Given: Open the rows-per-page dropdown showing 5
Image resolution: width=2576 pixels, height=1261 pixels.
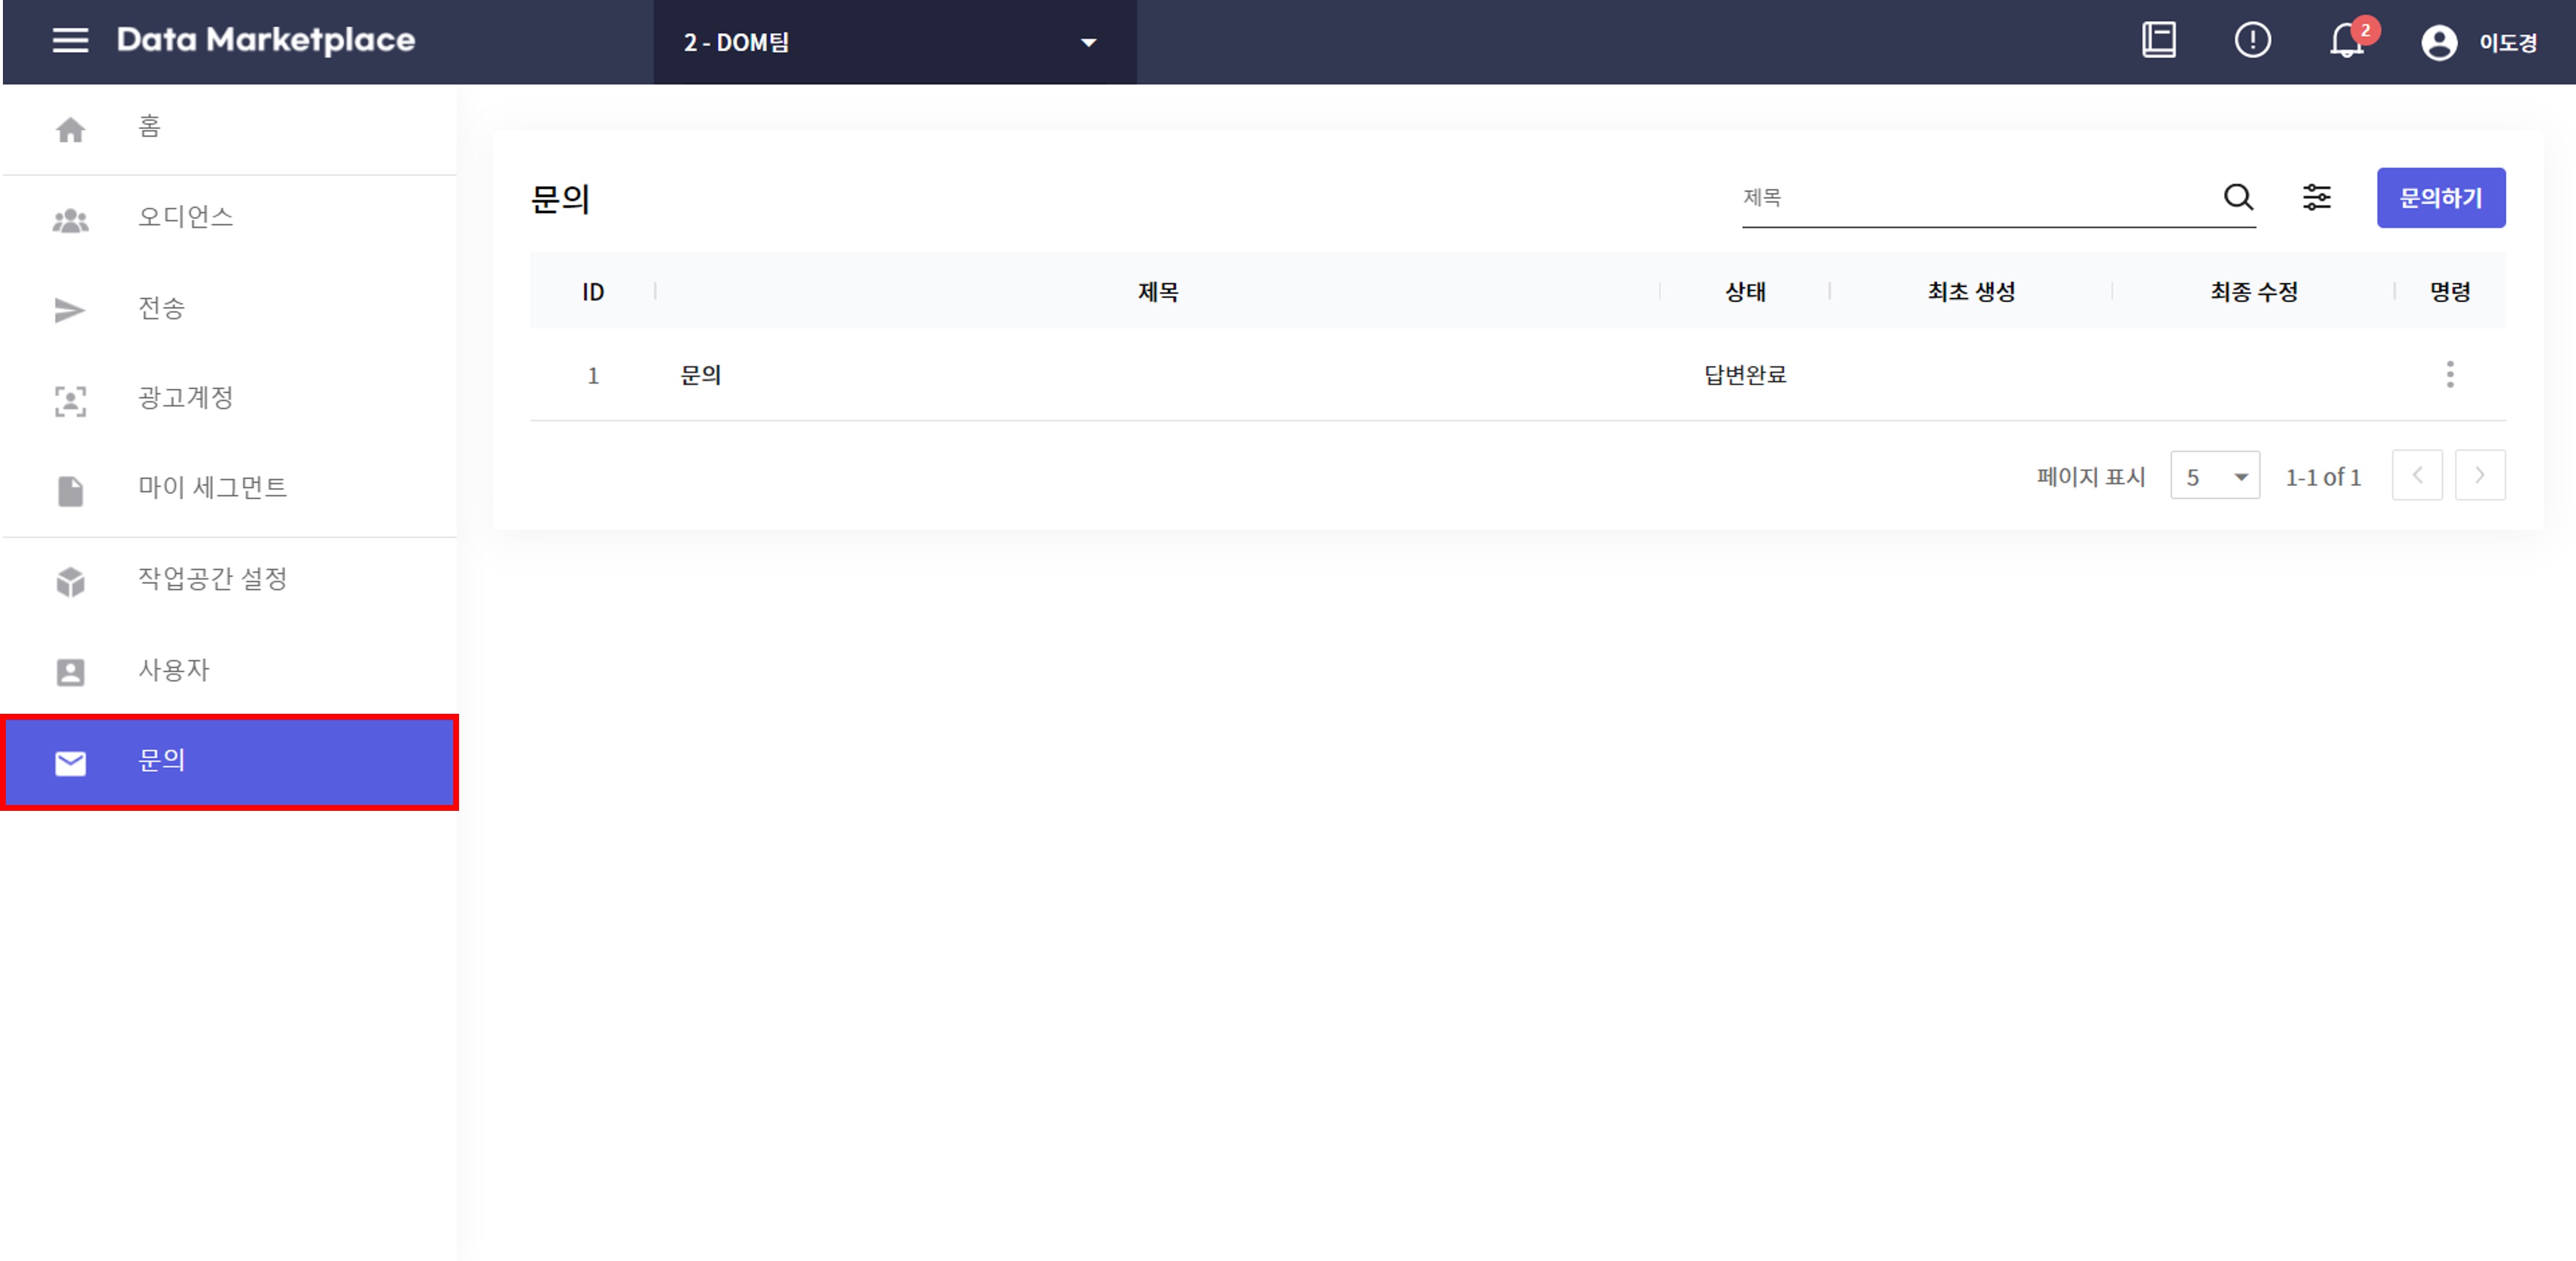Looking at the screenshot, I should point(2214,476).
